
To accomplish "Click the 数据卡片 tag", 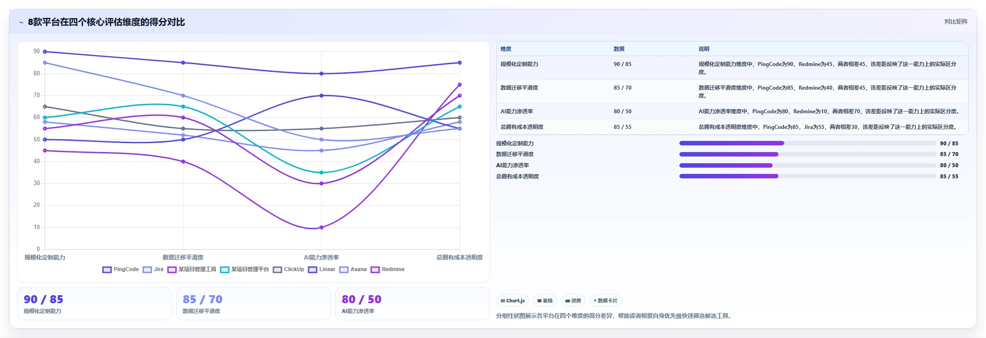I will (x=606, y=301).
